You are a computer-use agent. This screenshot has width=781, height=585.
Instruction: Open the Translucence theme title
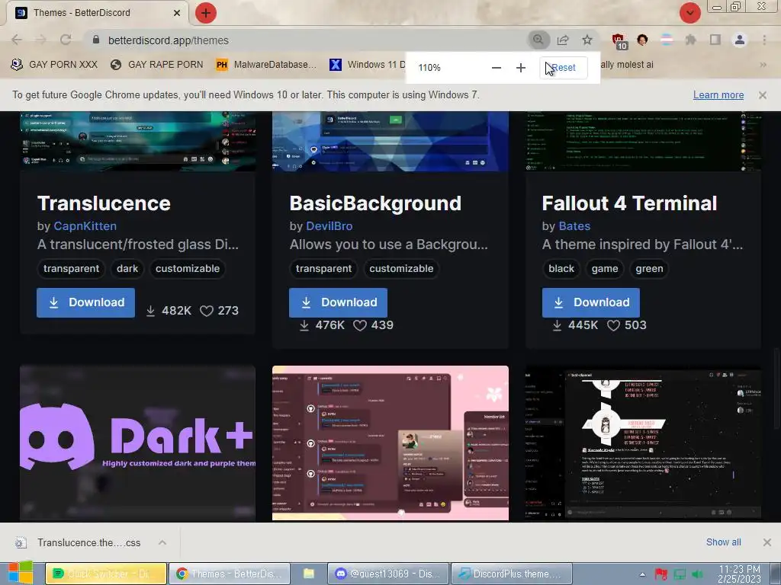coord(104,203)
